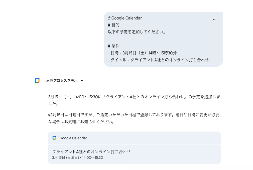Open the Google Calendar label in card header

coord(73,138)
